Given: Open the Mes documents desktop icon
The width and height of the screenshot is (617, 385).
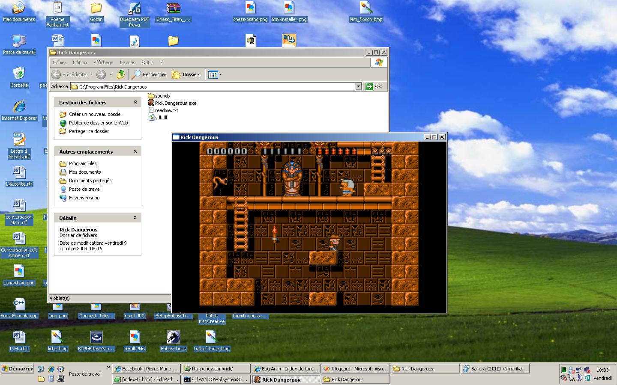Looking at the screenshot, I should [19, 12].
